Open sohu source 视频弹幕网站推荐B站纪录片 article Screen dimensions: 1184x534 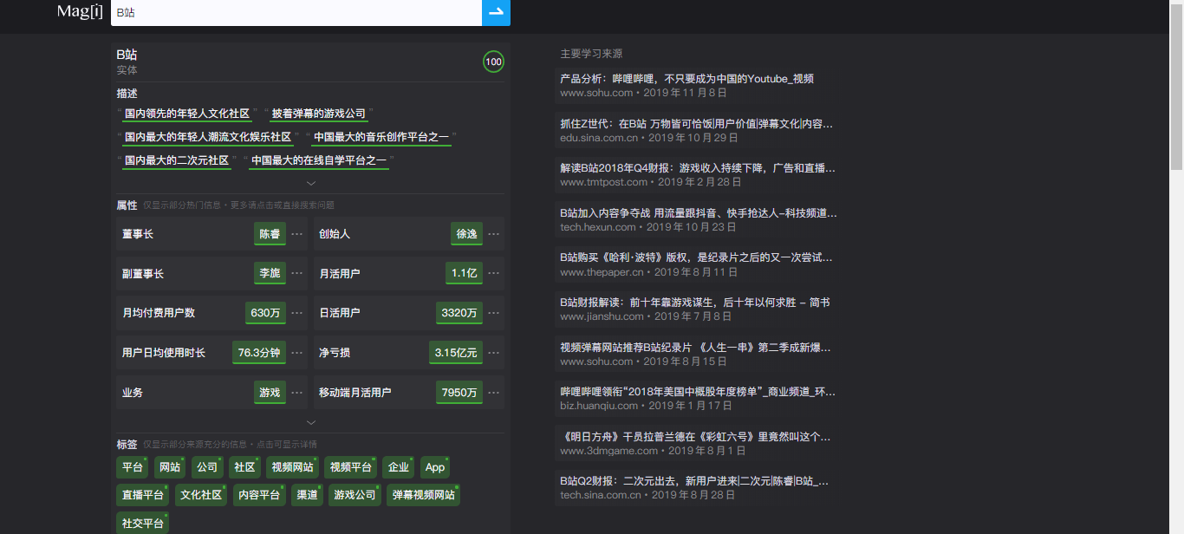(696, 348)
